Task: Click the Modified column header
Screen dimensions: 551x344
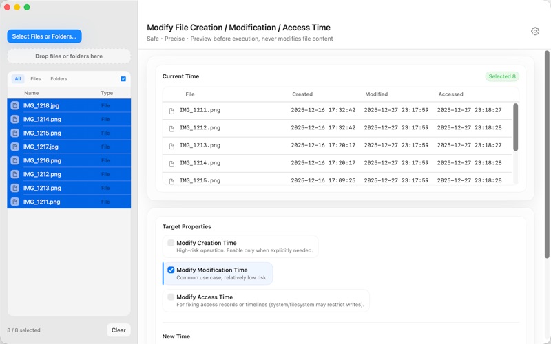Action: (376, 94)
